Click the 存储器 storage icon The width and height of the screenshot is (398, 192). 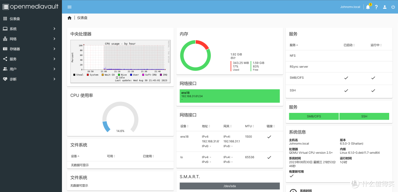(5, 49)
